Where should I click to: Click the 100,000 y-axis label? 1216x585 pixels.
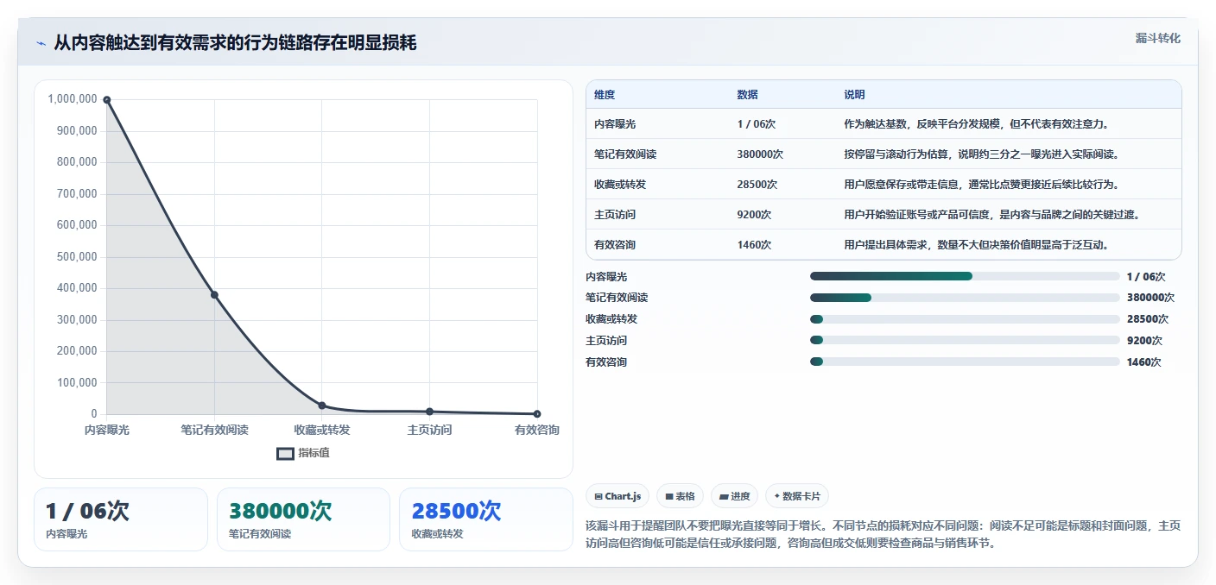point(77,383)
